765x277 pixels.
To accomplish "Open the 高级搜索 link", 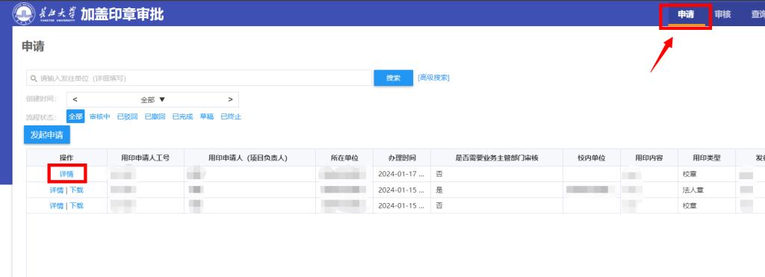I will click(433, 78).
